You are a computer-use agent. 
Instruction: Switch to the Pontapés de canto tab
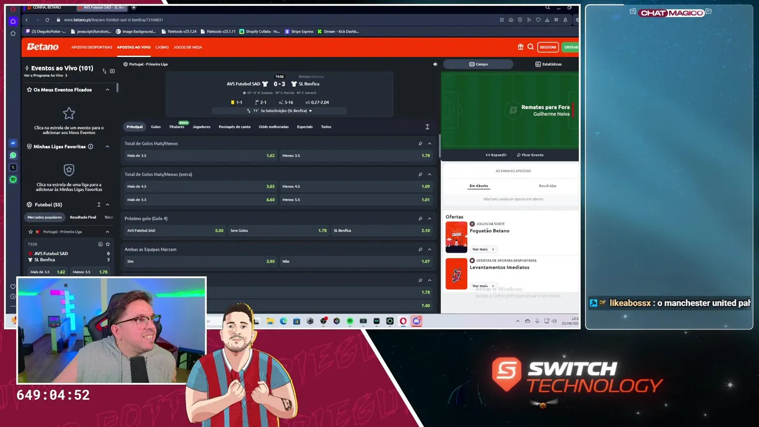point(234,127)
